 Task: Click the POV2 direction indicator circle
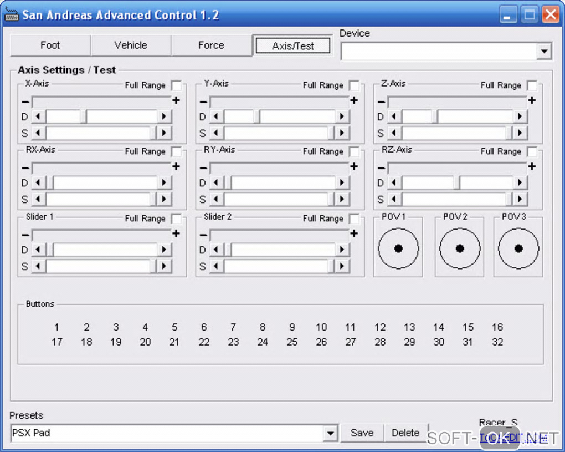460,248
